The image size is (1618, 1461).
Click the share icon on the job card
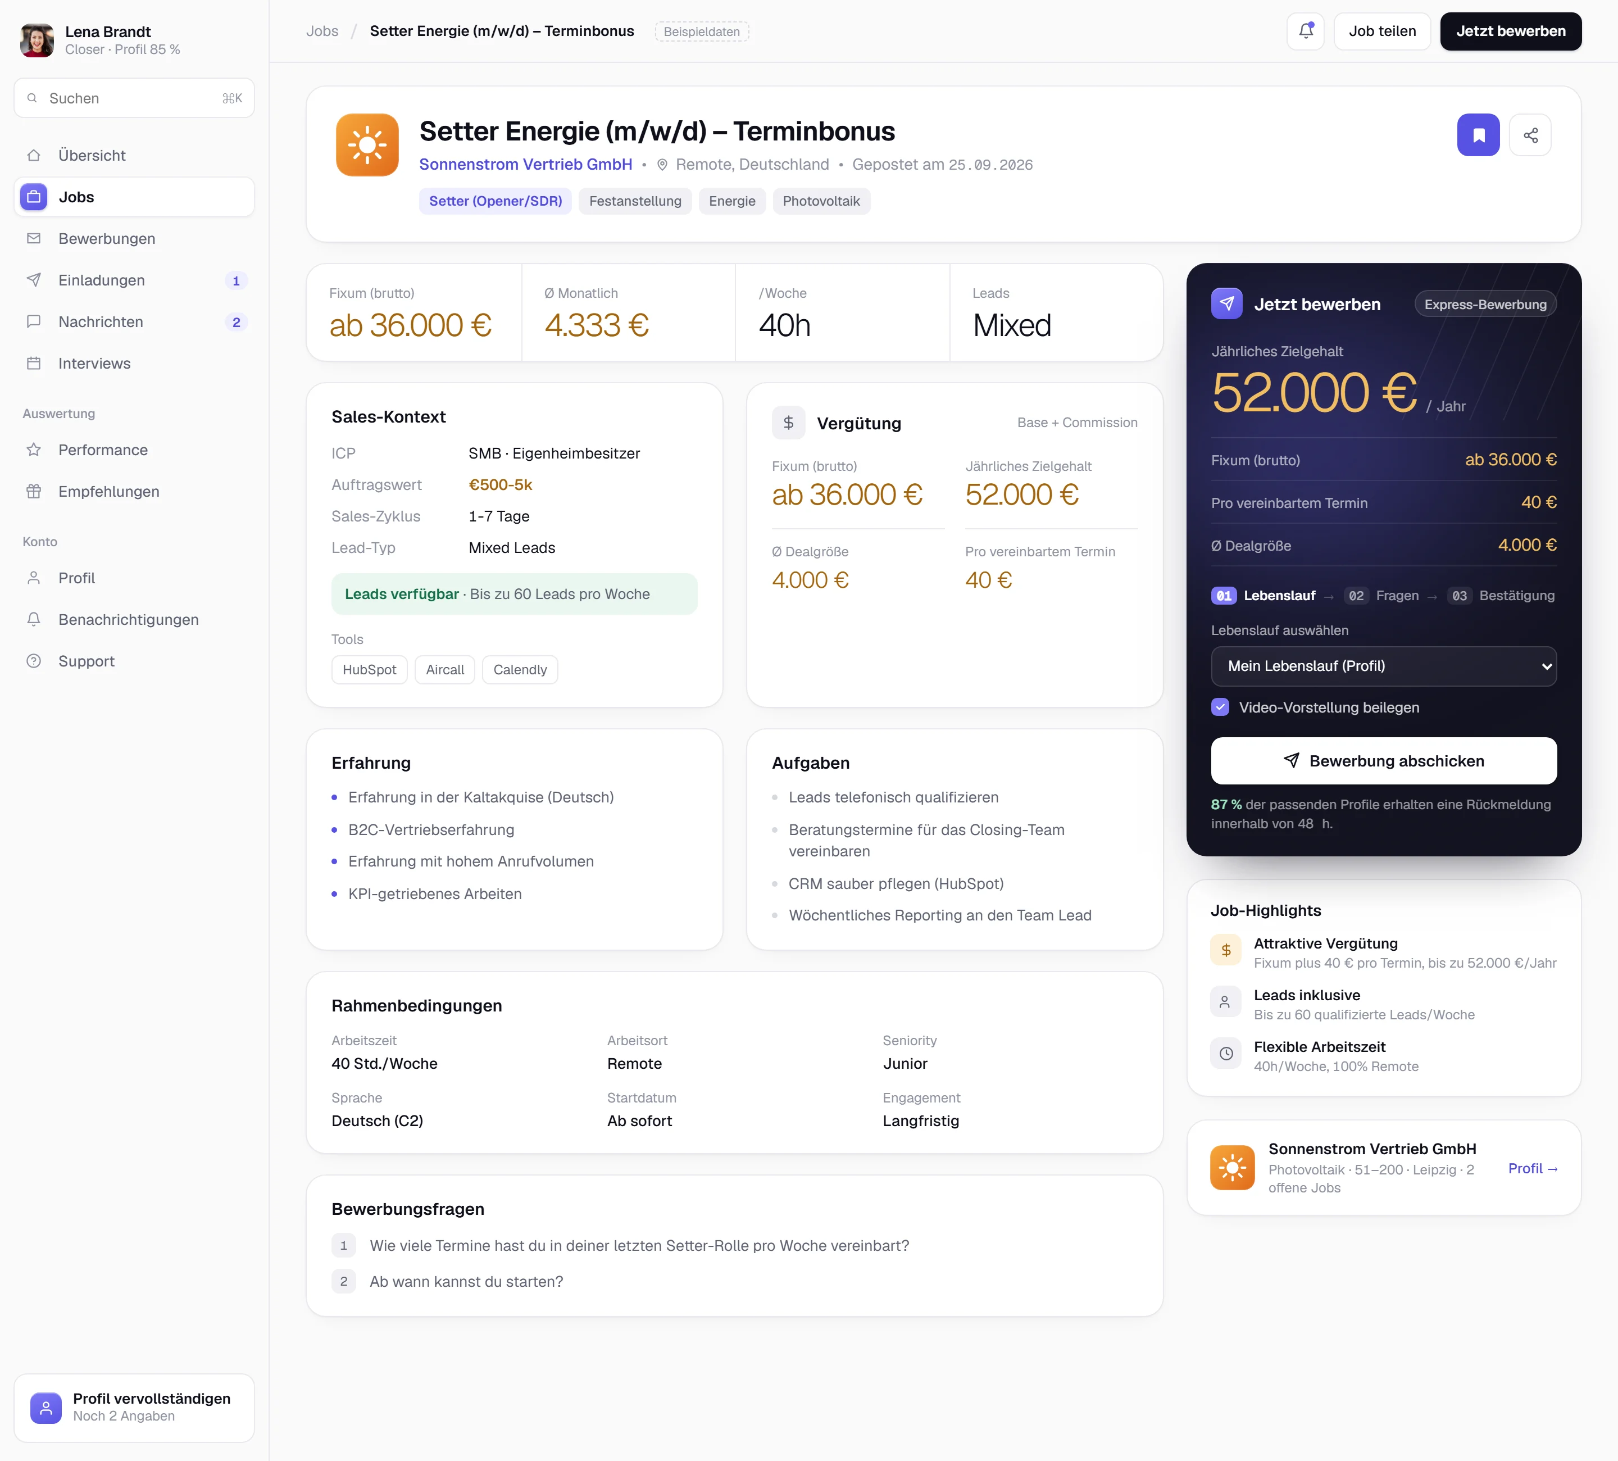tap(1530, 135)
